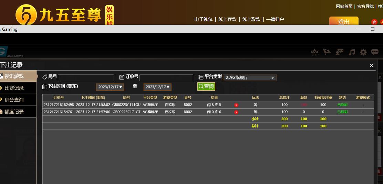
Task: Focus the 局号 input field
Action: (x=86, y=78)
